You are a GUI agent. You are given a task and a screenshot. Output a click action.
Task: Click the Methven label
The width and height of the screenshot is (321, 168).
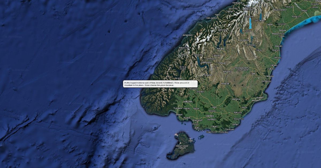point(290,7)
